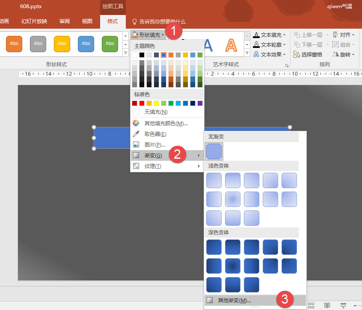Click the 上移一层 button
This screenshot has width=362, height=310.
[308, 35]
